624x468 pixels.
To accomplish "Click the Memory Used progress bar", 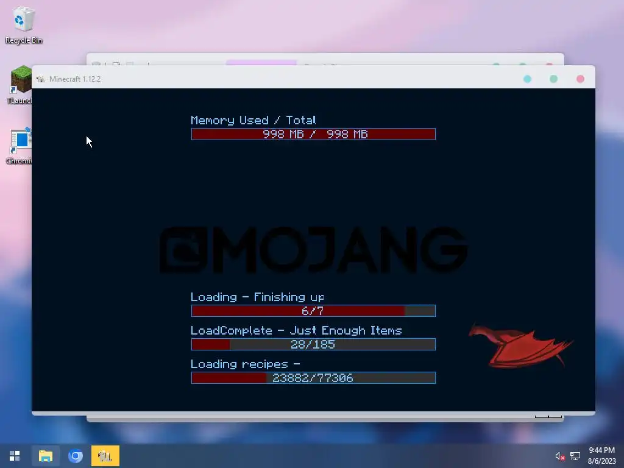I will (313, 134).
